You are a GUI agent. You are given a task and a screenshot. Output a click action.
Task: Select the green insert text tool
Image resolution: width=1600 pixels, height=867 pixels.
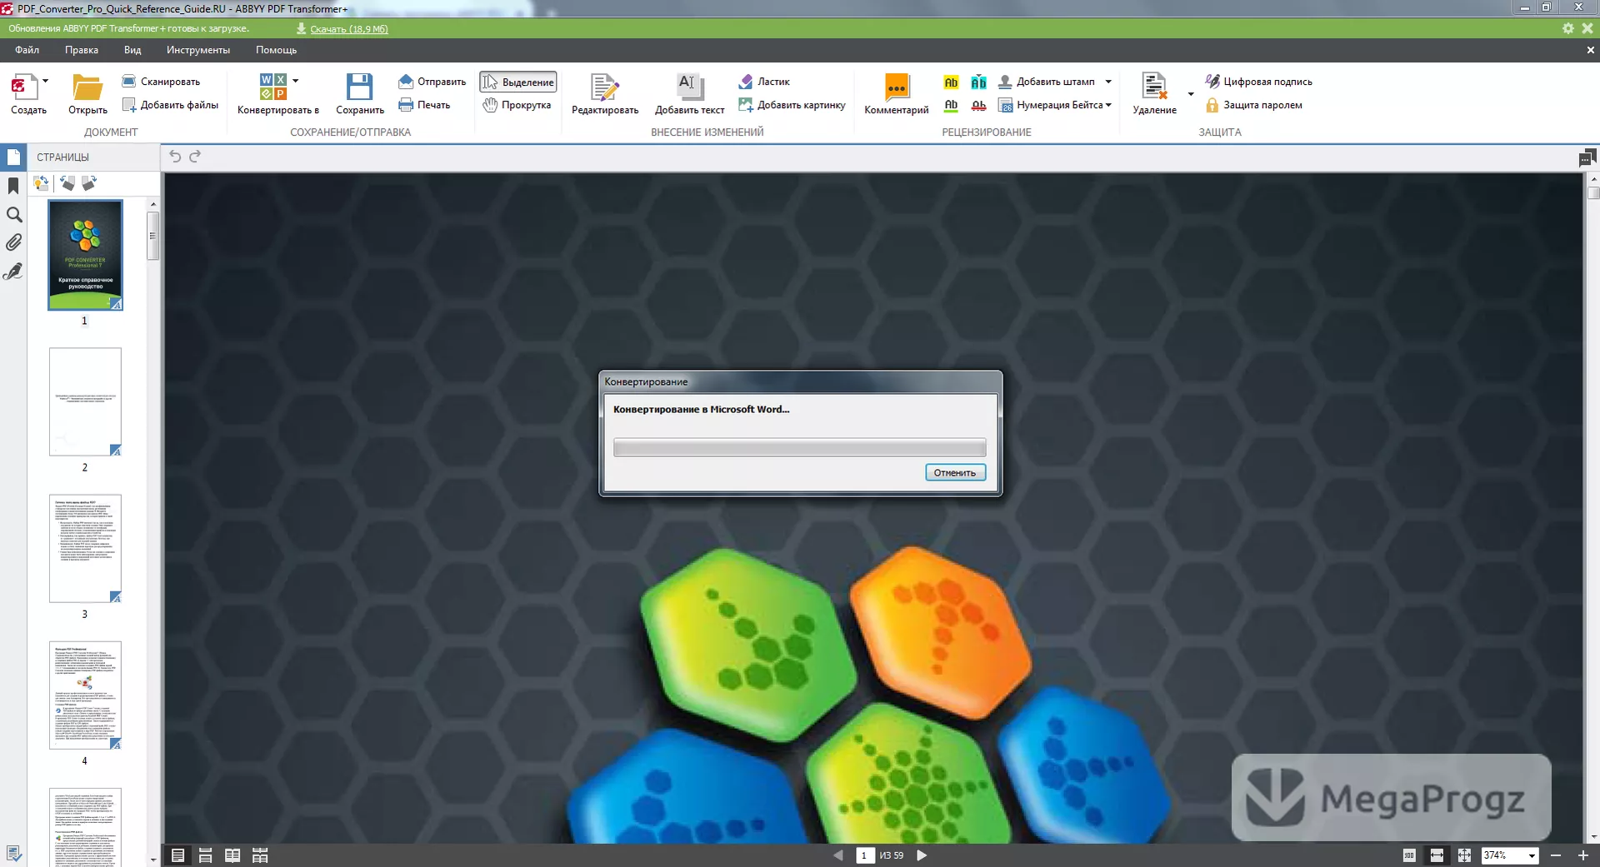coord(979,82)
